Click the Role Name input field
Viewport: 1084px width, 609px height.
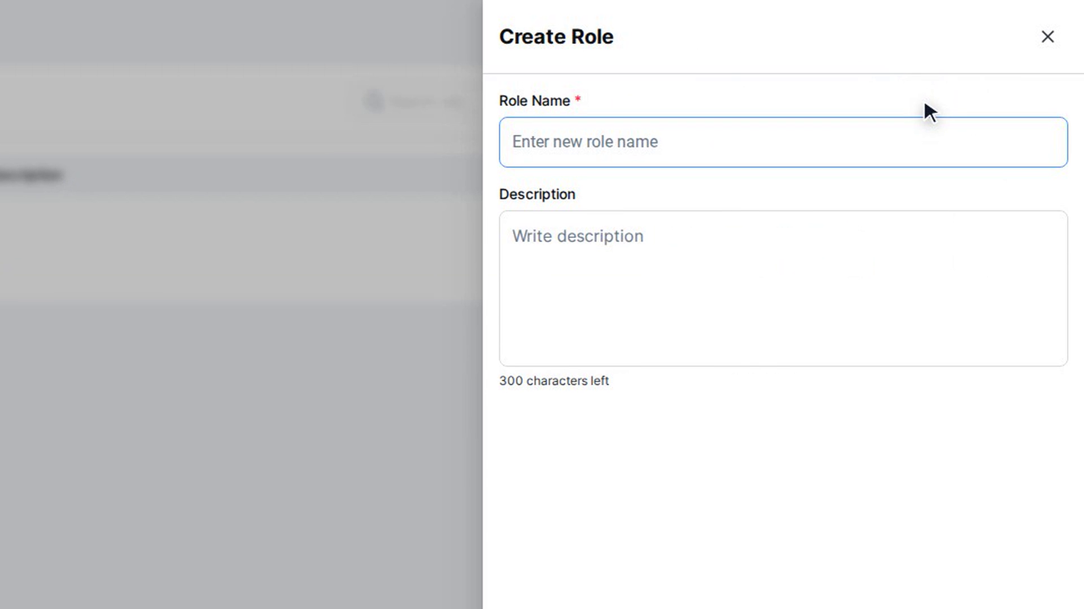783,142
